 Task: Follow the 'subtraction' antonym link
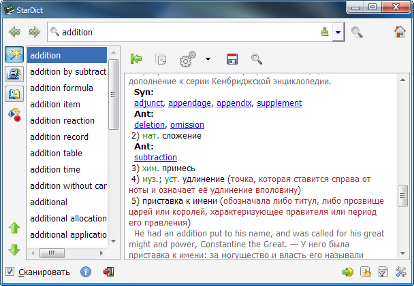pyautogui.click(x=157, y=157)
